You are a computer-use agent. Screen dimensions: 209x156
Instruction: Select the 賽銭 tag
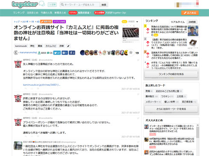pyautogui.click(x=40, y=46)
